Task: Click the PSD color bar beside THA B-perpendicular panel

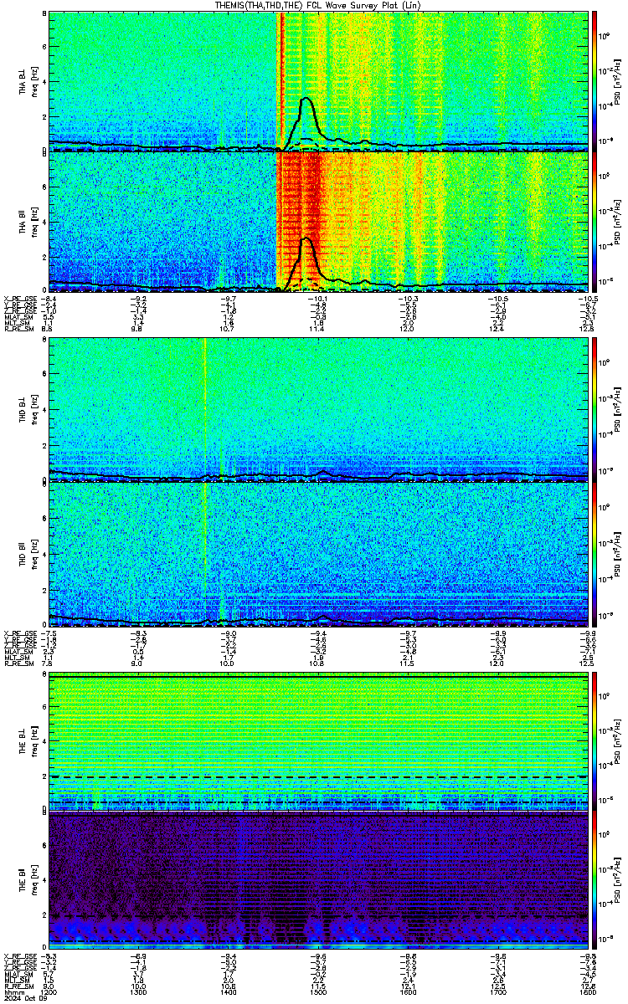Action: point(595,81)
